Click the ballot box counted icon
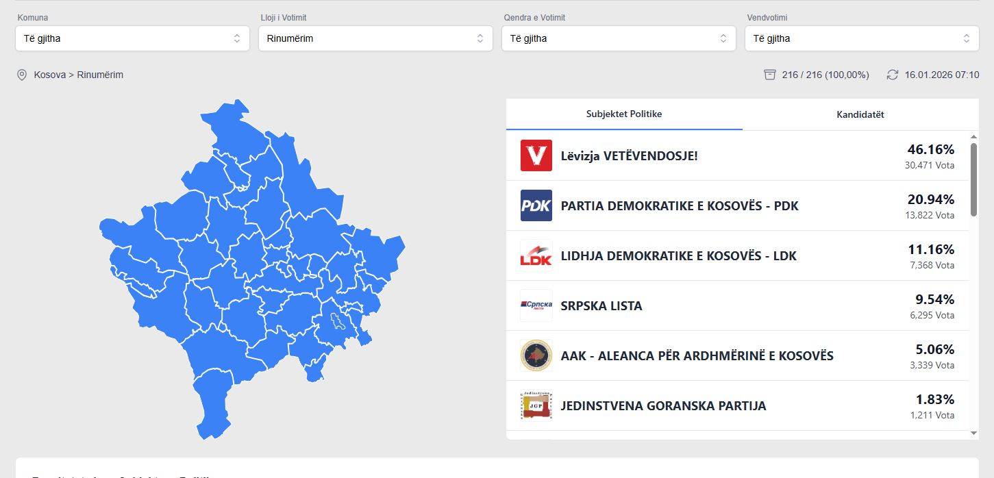994x478 pixels. (x=770, y=75)
